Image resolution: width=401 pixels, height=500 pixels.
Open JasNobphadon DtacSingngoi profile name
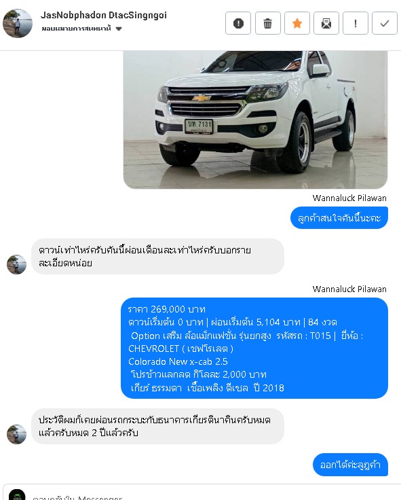pos(104,15)
